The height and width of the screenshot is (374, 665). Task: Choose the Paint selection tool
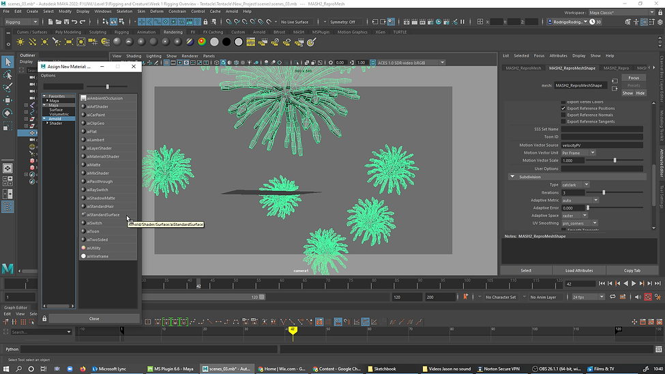pos(8,87)
